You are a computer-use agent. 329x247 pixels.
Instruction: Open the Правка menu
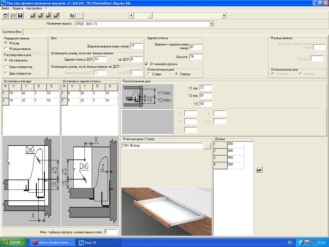[18, 8]
